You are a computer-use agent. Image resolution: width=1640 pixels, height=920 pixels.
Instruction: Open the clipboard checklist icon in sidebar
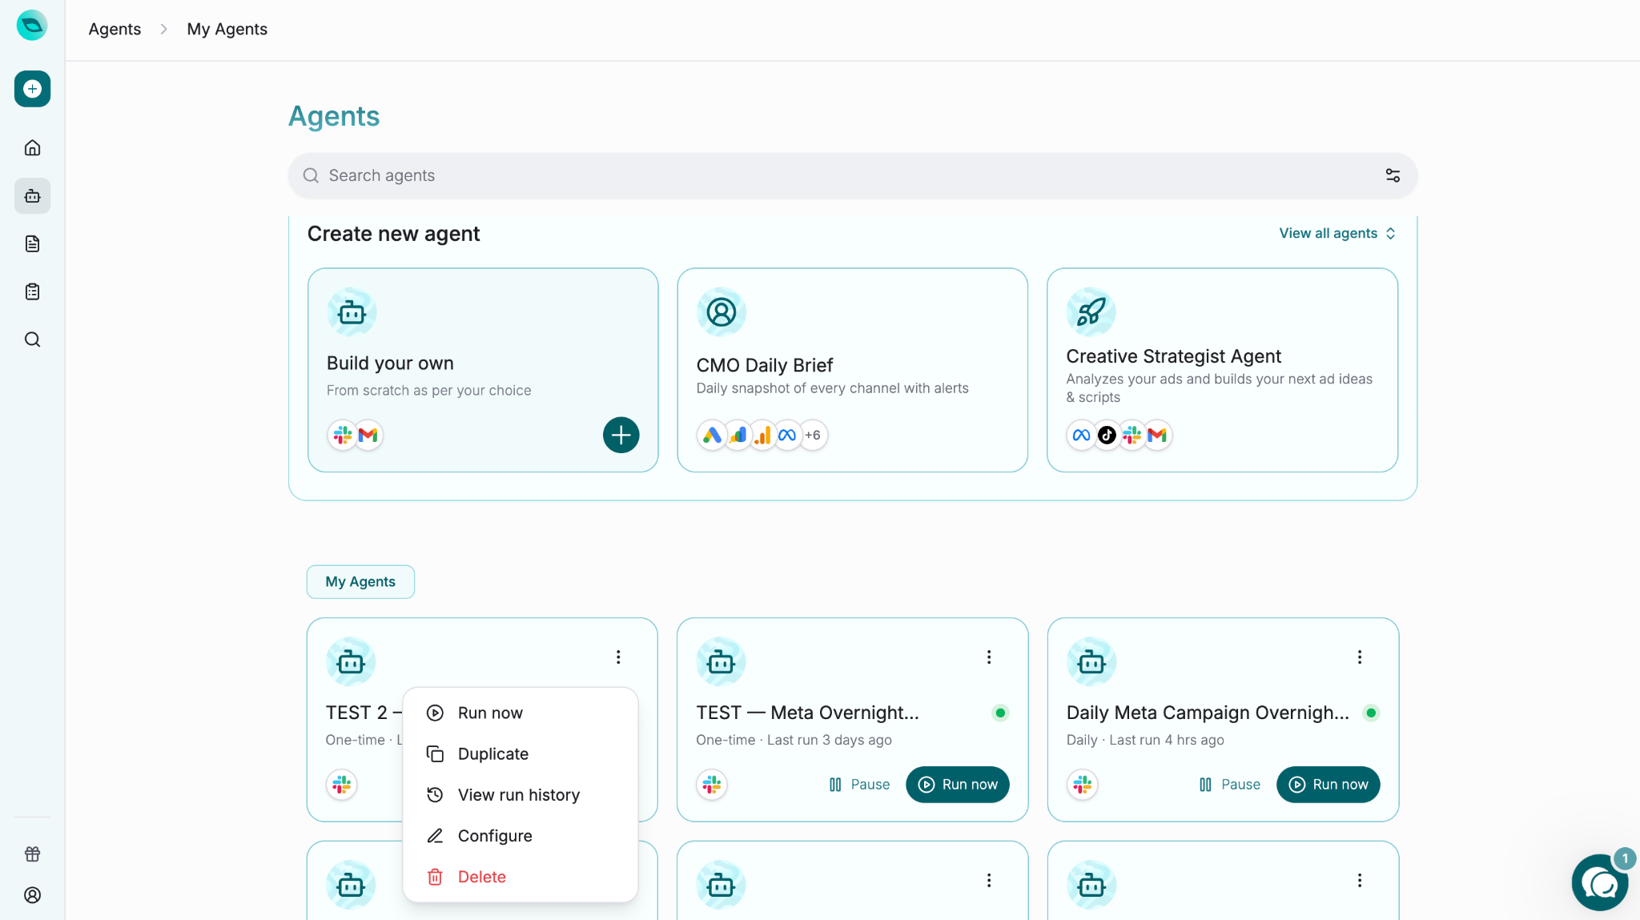coord(32,291)
